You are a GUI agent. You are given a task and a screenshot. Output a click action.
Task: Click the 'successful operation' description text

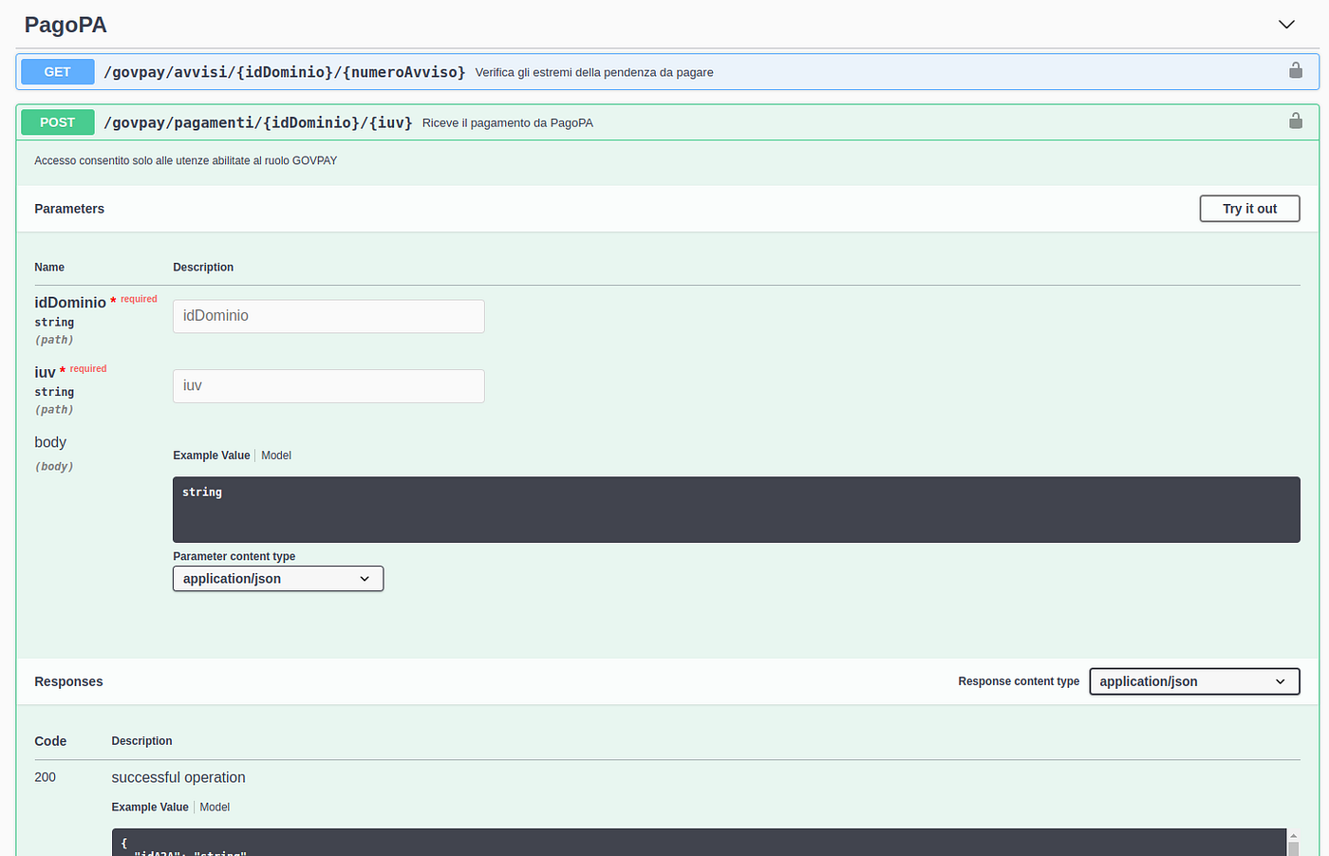(x=178, y=777)
